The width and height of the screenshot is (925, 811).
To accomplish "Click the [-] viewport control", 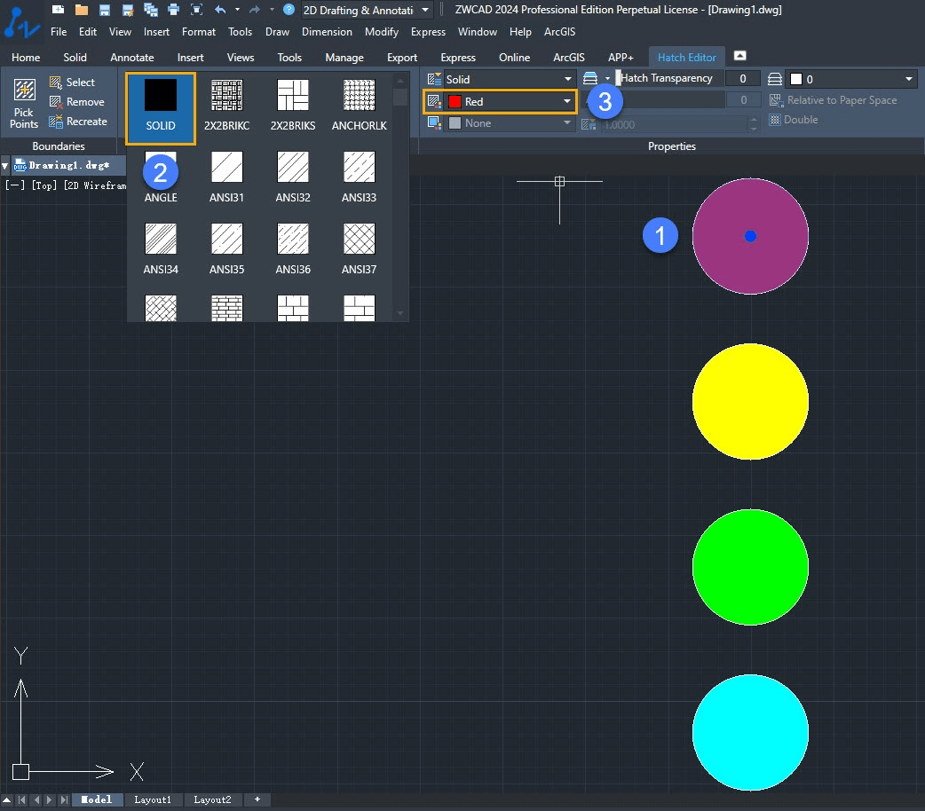I will tap(15, 185).
